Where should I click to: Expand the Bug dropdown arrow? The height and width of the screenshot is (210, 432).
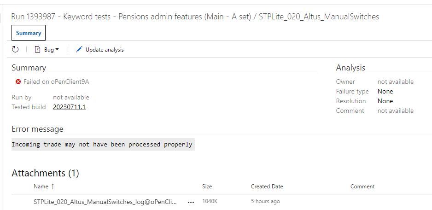[57, 50]
